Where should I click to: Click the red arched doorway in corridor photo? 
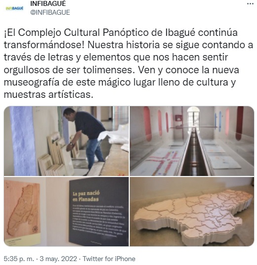239,123
